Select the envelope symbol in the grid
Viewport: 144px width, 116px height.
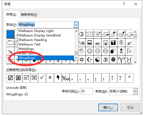coord(90,34)
